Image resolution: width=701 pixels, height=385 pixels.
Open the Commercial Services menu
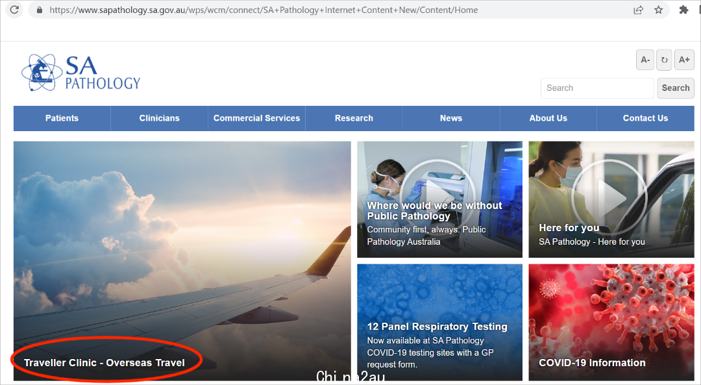point(256,119)
